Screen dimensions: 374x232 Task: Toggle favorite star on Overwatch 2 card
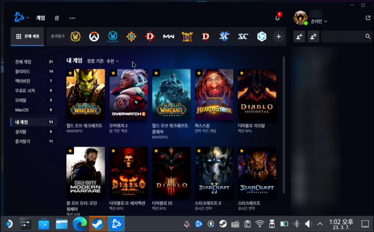point(113,73)
